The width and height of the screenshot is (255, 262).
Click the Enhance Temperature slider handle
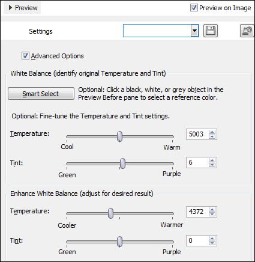110,213
